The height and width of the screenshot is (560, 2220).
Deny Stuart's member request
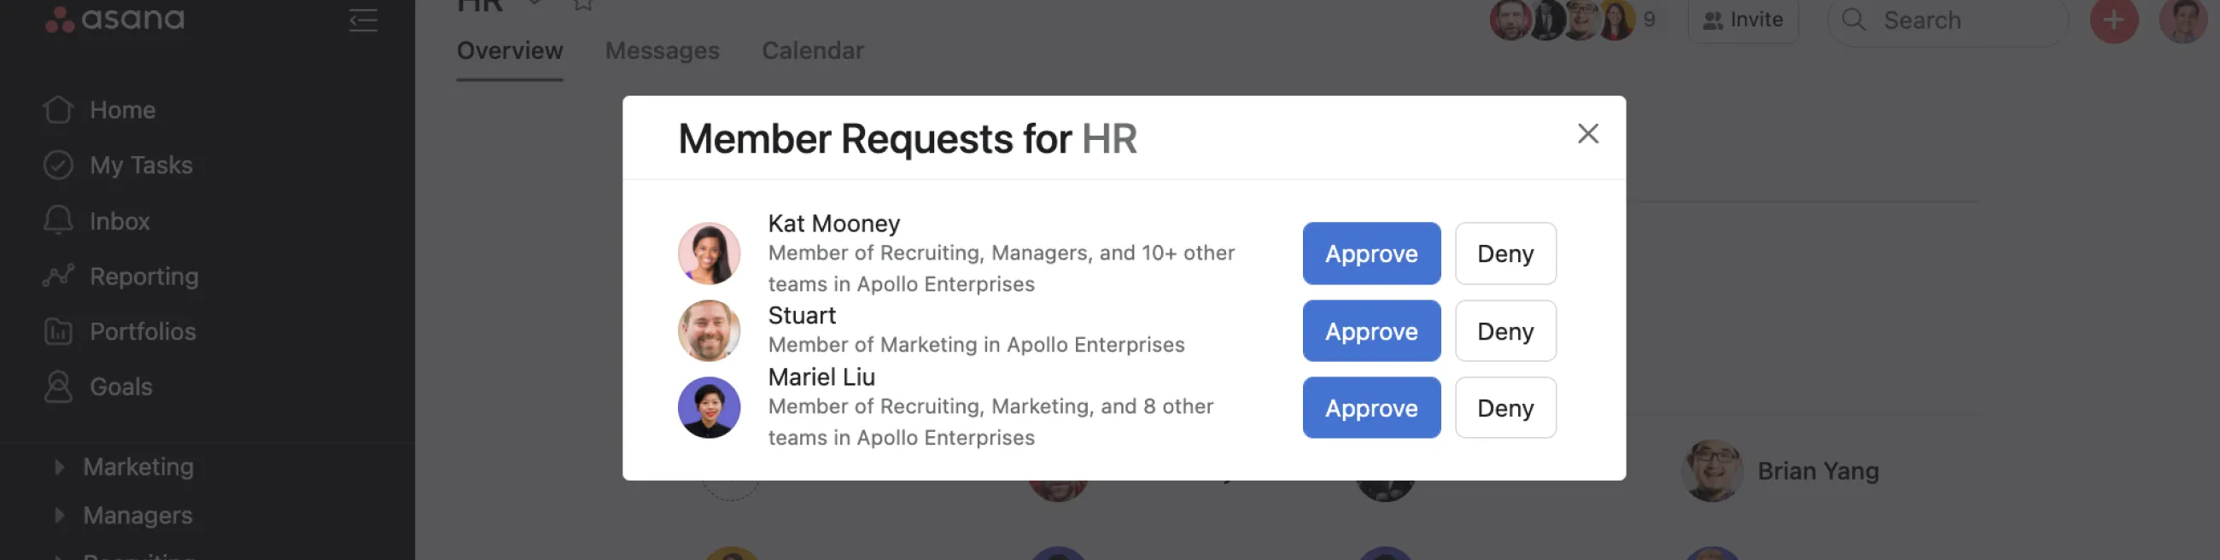(1504, 331)
